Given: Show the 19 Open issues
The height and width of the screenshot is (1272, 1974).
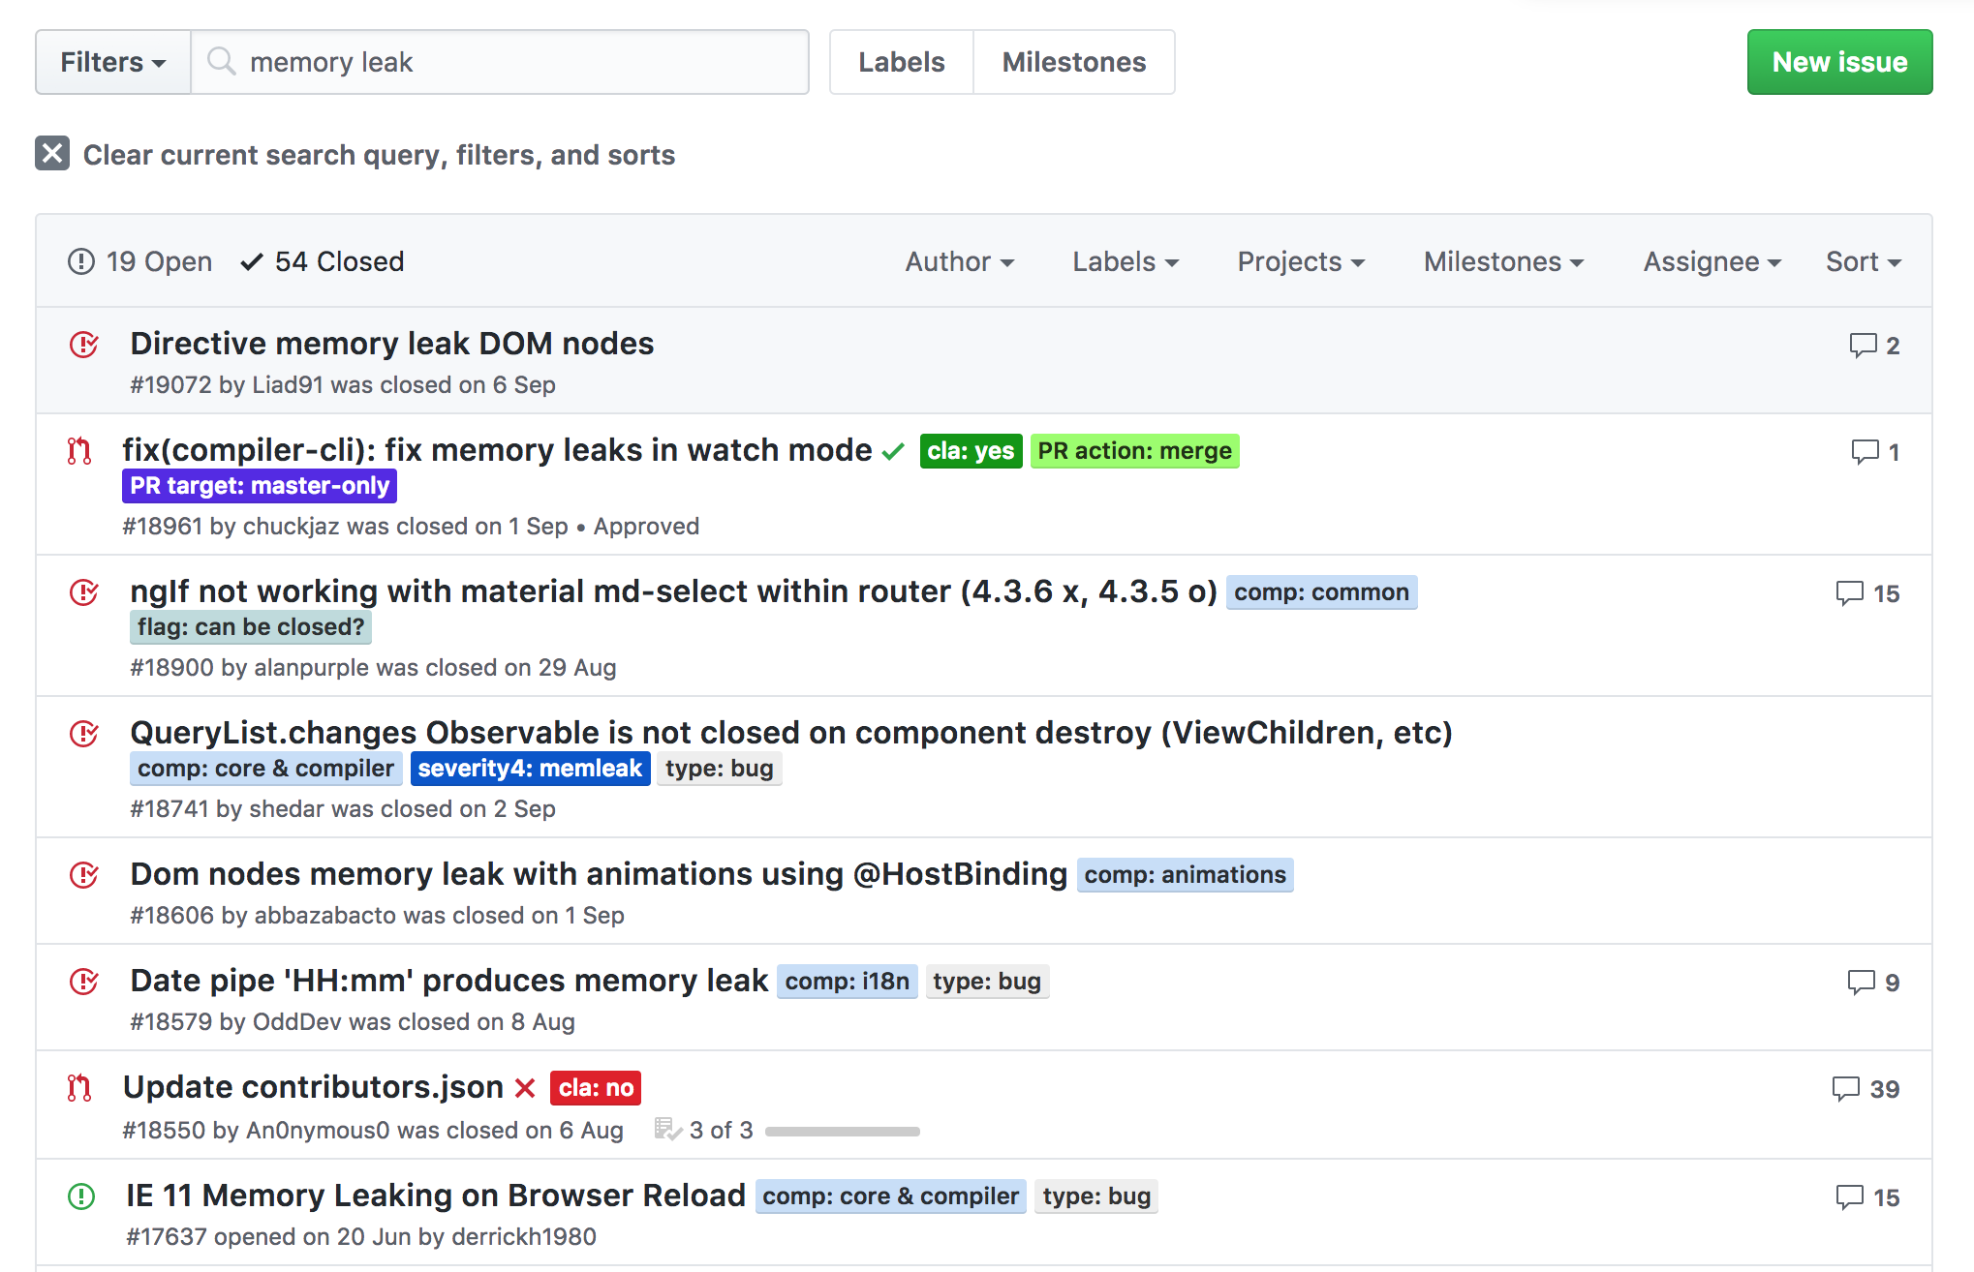Looking at the screenshot, I should [x=140, y=261].
